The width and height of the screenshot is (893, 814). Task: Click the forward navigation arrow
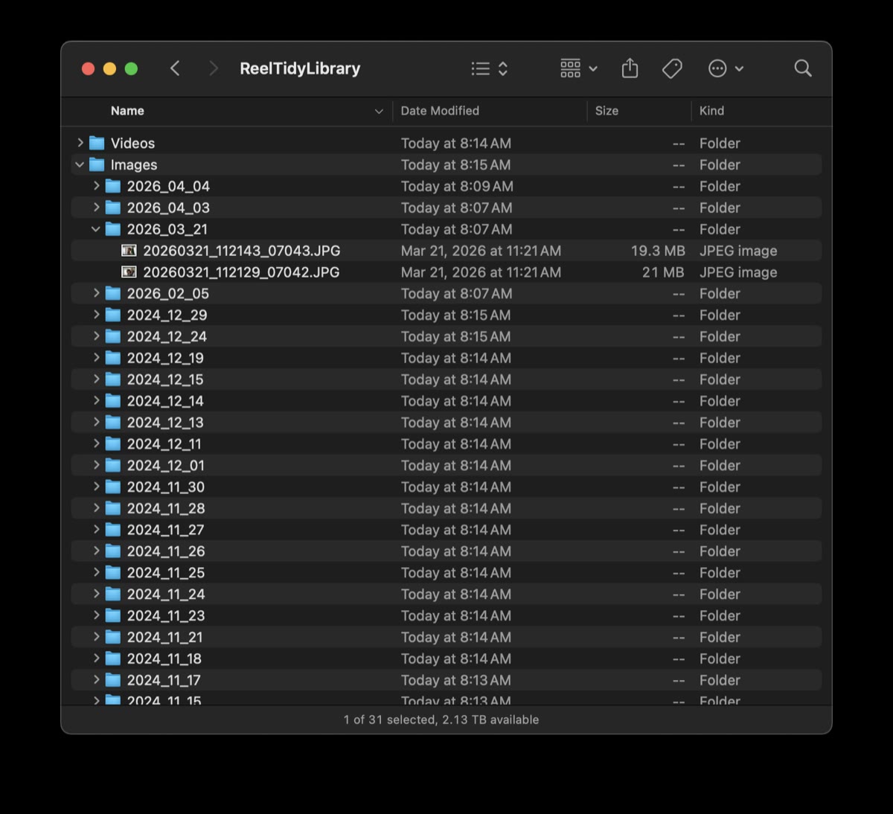click(x=214, y=68)
